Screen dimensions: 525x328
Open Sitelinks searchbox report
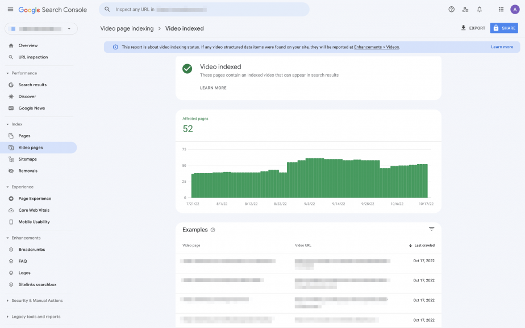click(x=37, y=284)
